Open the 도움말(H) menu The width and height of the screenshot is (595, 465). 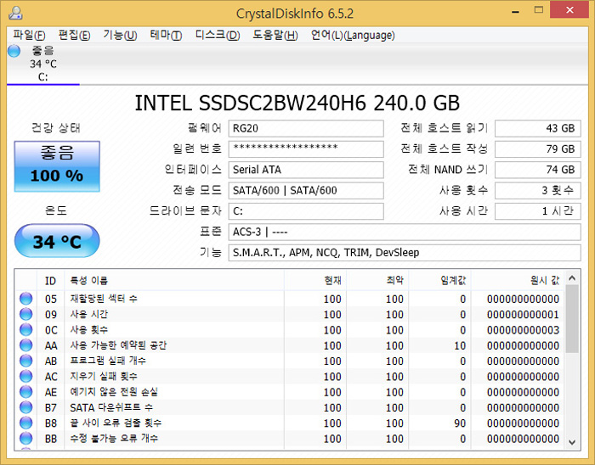point(275,36)
